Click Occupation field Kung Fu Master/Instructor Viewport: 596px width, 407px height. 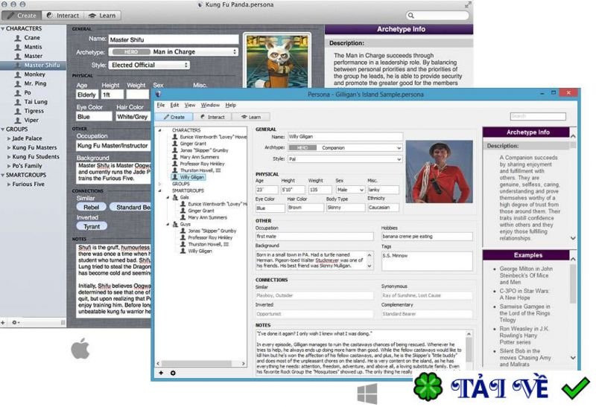113,145
